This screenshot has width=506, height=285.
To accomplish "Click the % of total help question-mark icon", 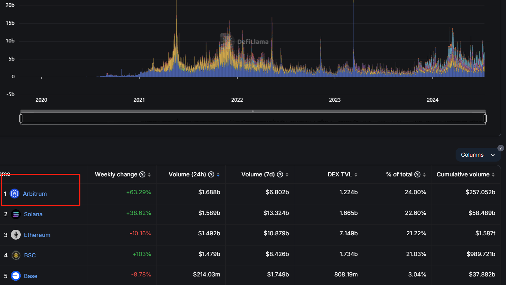I will (x=417, y=174).
